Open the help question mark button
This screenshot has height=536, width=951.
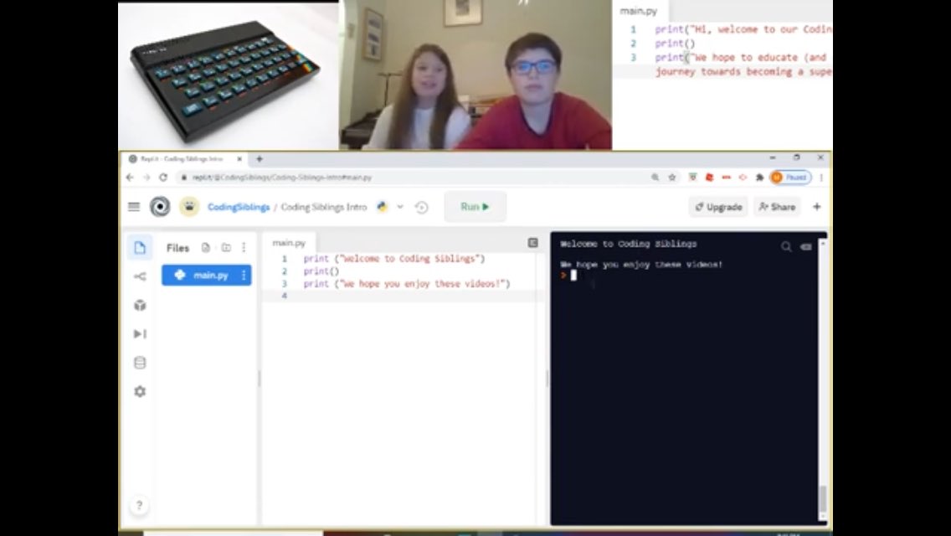click(x=140, y=505)
